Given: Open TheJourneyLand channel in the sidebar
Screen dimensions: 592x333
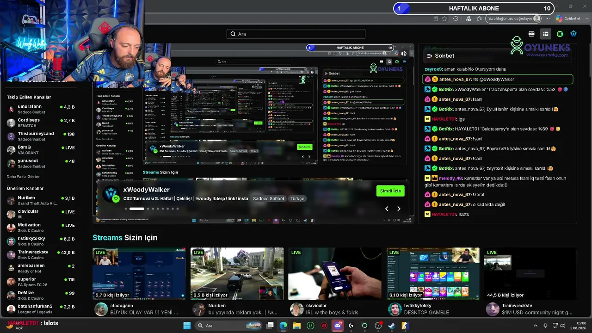Looking at the screenshot, I should tap(41, 136).
